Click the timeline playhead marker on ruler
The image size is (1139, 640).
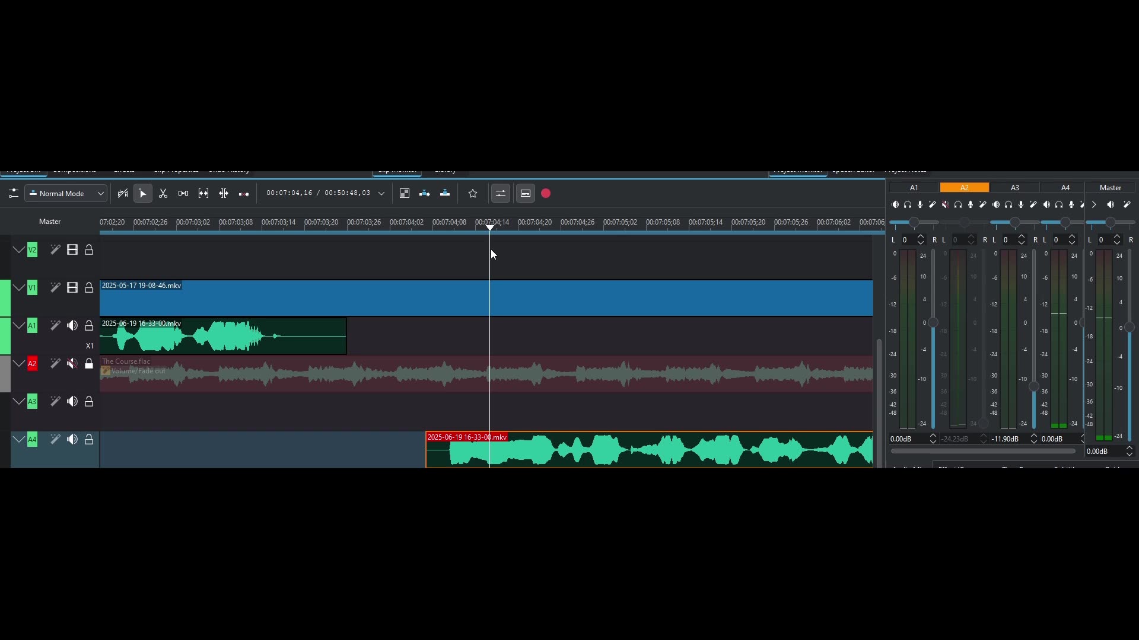(490, 228)
